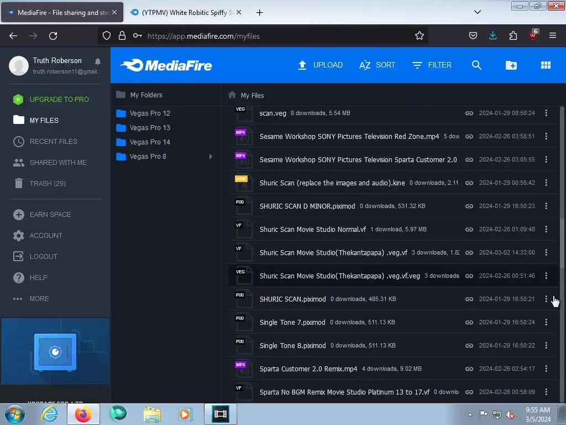This screenshot has height=425, width=566.
Task: Open Firefox hamburger application menu
Action: (x=552, y=35)
